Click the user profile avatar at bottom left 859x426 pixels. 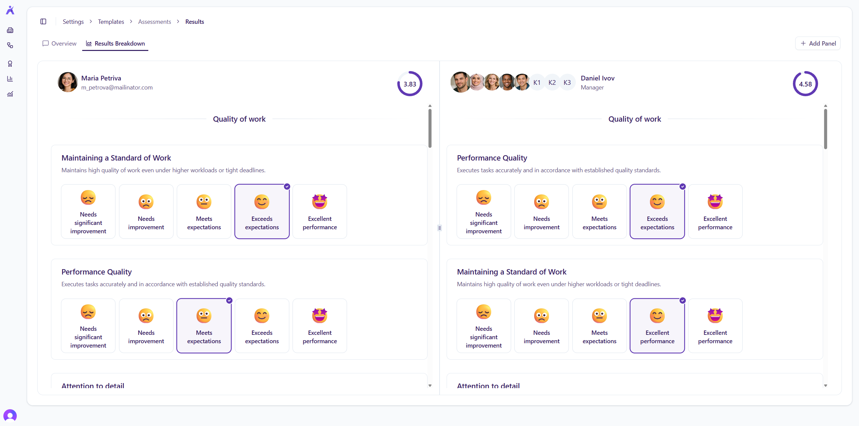[x=10, y=416]
